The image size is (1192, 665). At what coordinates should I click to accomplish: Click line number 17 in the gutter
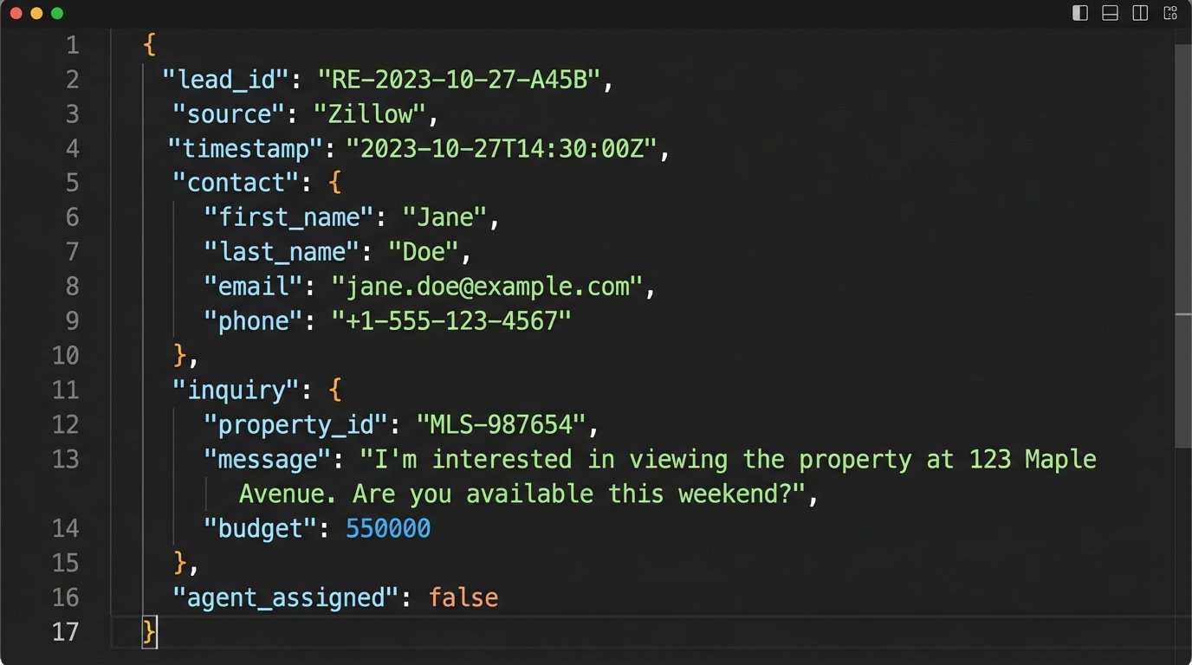(66, 632)
